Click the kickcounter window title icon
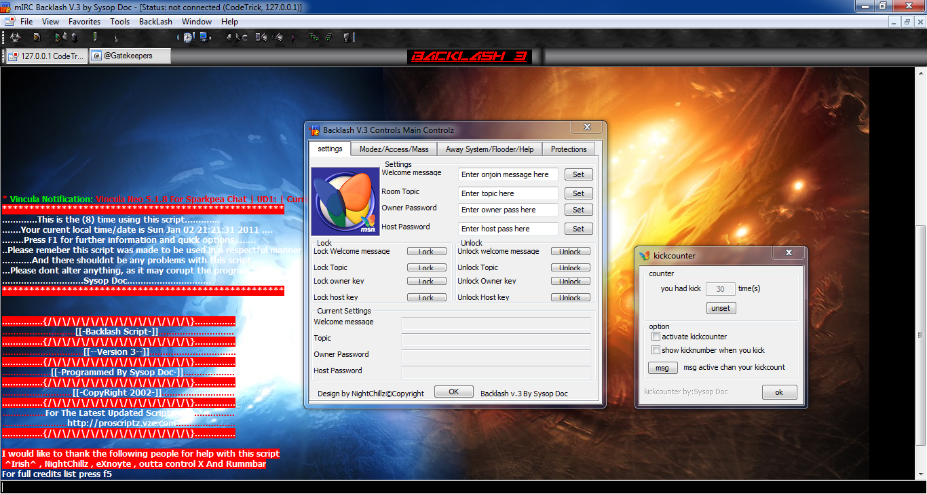This screenshot has width=927, height=494. pos(645,255)
